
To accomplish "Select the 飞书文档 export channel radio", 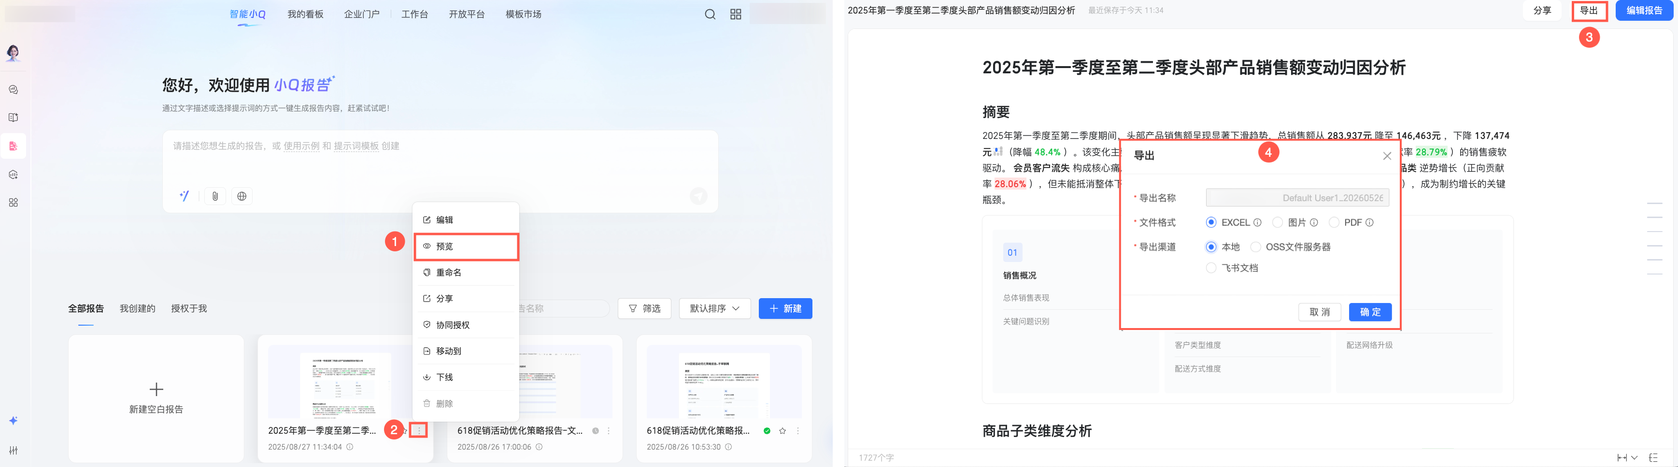I will point(1211,268).
